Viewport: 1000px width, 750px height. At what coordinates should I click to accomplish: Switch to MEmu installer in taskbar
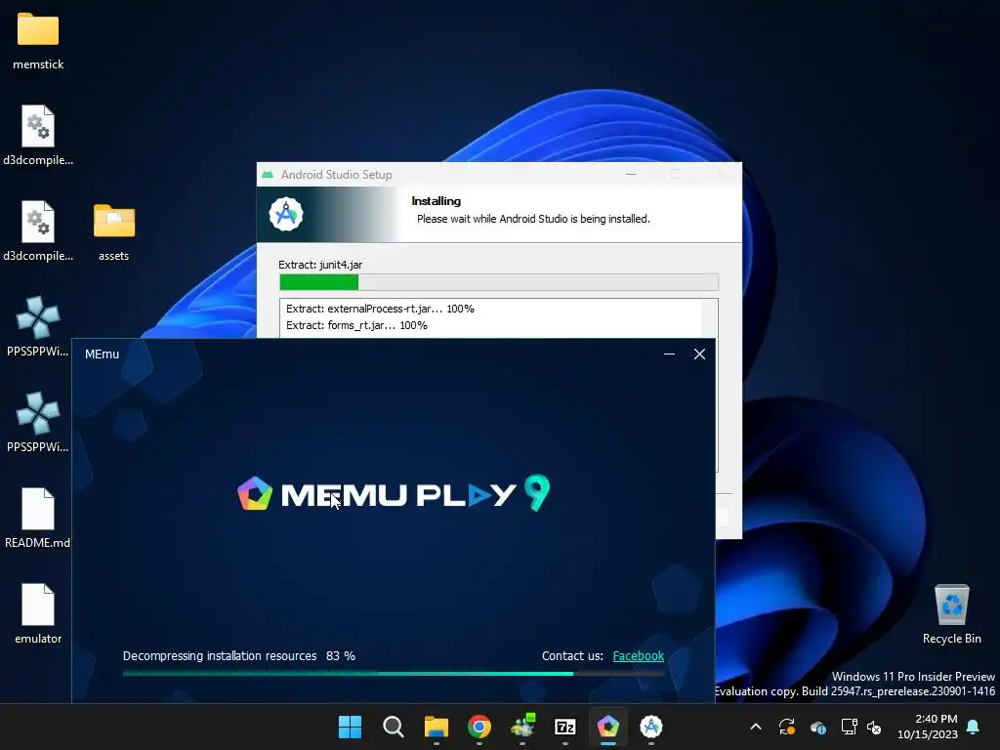click(x=607, y=727)
